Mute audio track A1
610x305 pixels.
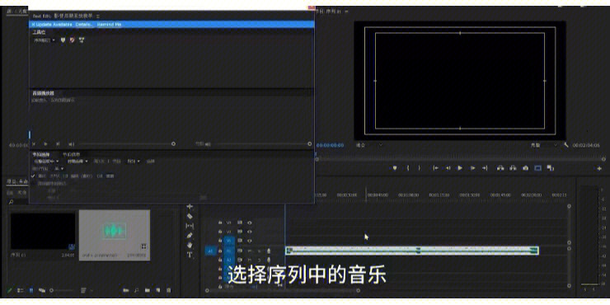point(250,251)
